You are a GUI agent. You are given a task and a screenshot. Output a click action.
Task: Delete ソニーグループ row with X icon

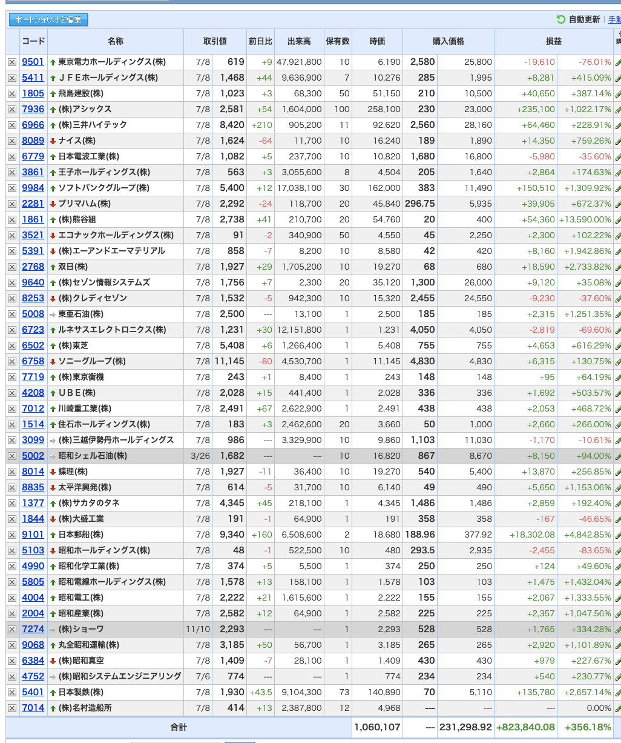click(12, 361)
